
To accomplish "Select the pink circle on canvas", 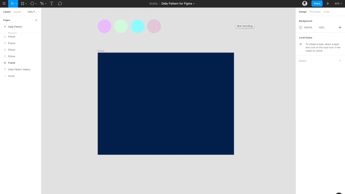I will [104, 26].
